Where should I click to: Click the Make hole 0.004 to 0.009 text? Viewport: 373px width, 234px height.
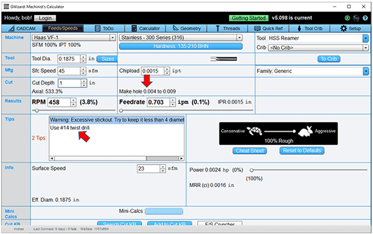[x=148, y=91]
